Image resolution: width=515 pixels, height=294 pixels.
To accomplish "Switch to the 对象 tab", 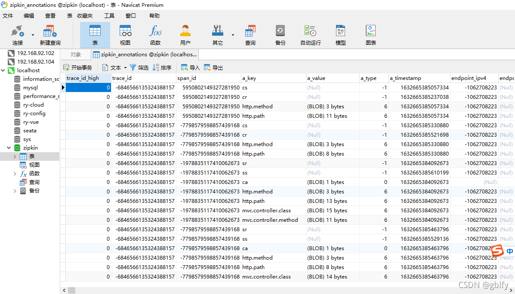I will click(x=76, y=55).
